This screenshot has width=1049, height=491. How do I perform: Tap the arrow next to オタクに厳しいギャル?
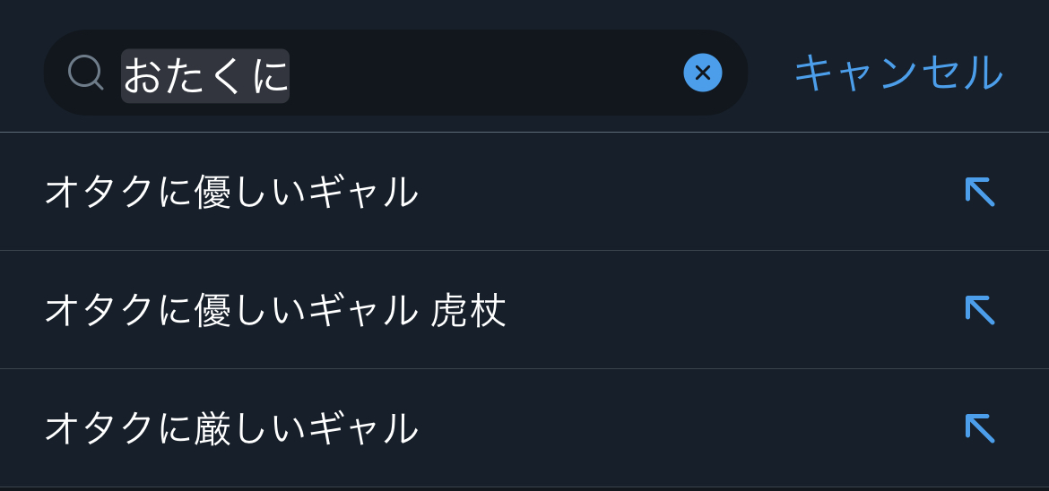tap(979, 428)
